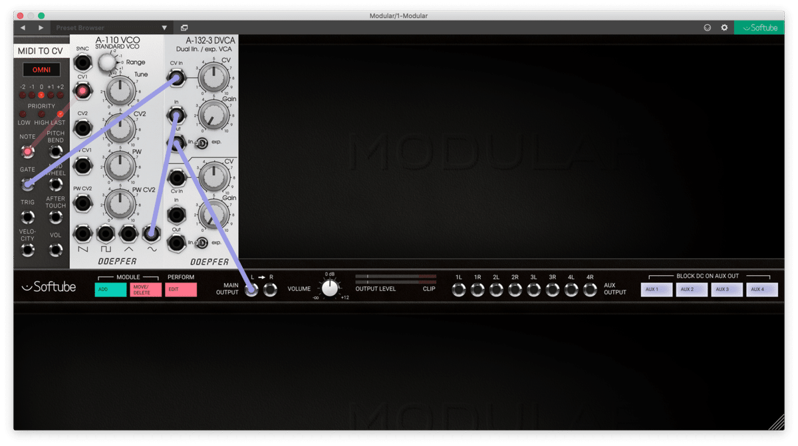This screenshot has height=446, width=798.
Task: Toggle AUX 2 block DC button
Action: click(692, 290)
